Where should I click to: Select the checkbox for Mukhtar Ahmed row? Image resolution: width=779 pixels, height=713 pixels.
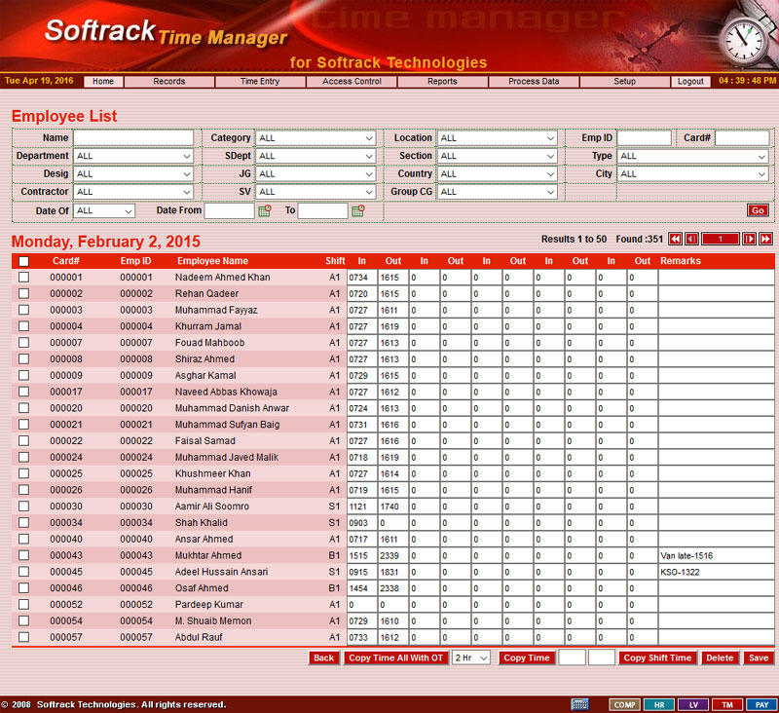(23, 555)
